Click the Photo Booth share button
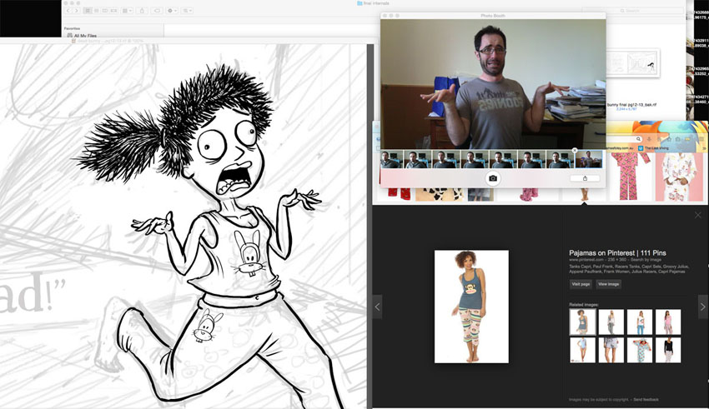 pos(585,178)
